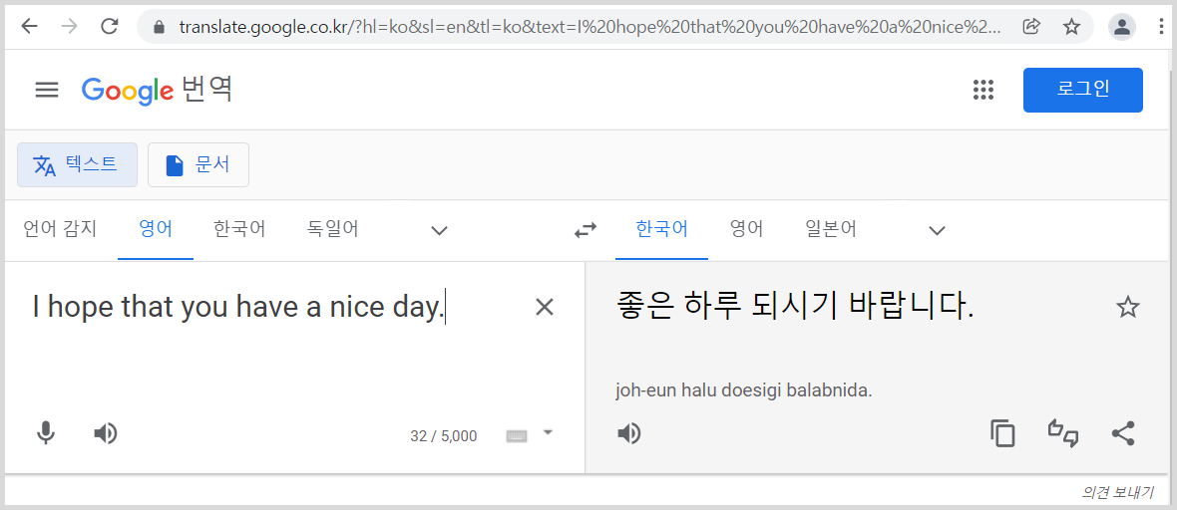Reload the page with the refresh icon
This screenshot has height=510, width=1177.
pos(110,27)
